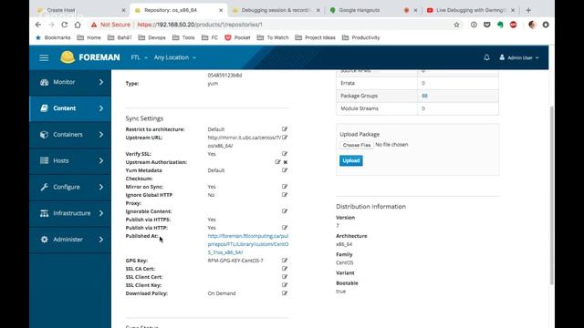Click the Upload button

click(x=350, y=160)
